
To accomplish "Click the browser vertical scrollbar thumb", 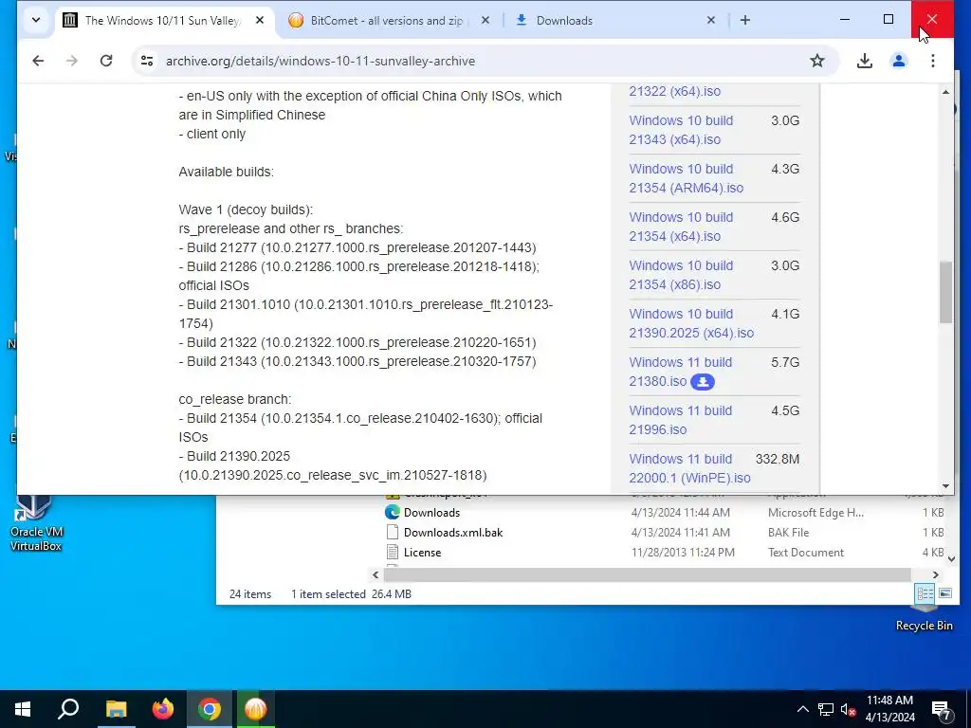I will (945, 292).
